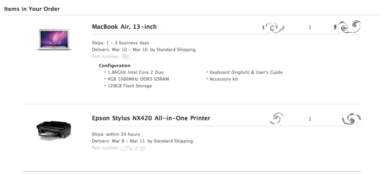
Task: Open the MacBook Air, 13-inch title
Action: point(124,27)
